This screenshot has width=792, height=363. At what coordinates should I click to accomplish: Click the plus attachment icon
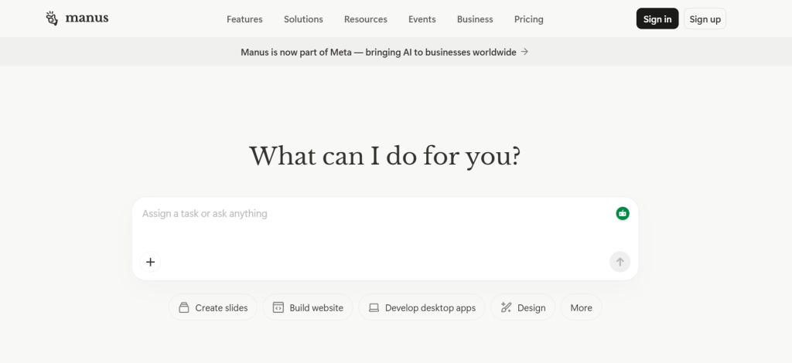[x=150, y=262]
